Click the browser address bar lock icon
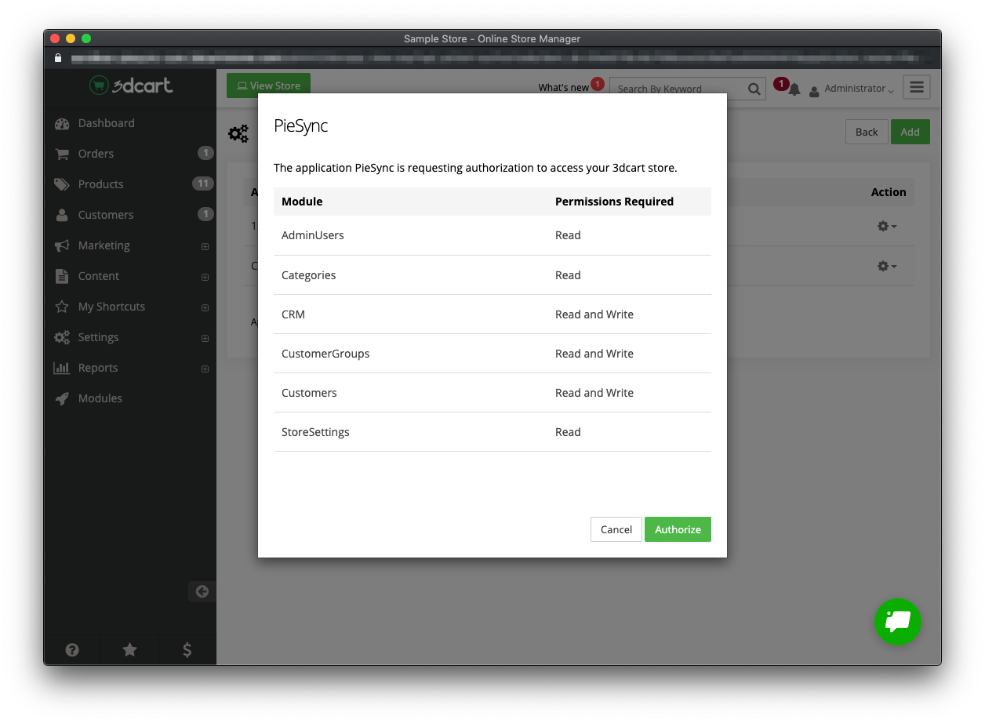This screenshot has width=985, height=723. coord(57,58)
